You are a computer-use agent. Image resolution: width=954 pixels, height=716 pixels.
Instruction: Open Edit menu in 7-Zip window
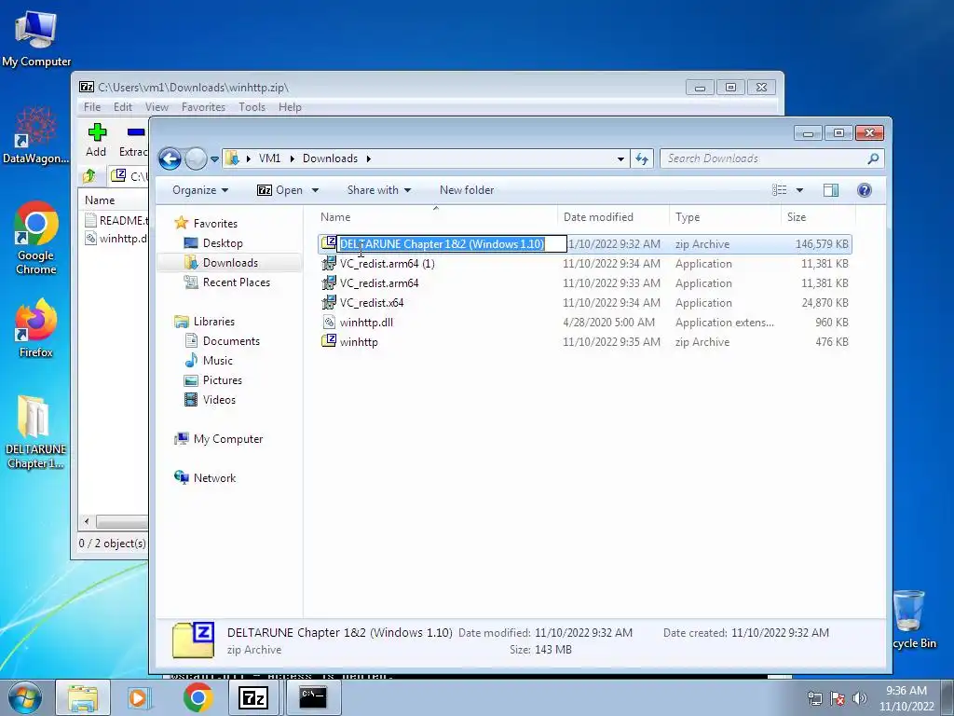click(122, 107)
